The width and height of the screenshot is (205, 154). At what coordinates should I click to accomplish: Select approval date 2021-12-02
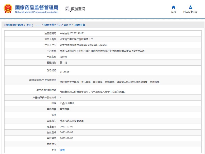66,127
